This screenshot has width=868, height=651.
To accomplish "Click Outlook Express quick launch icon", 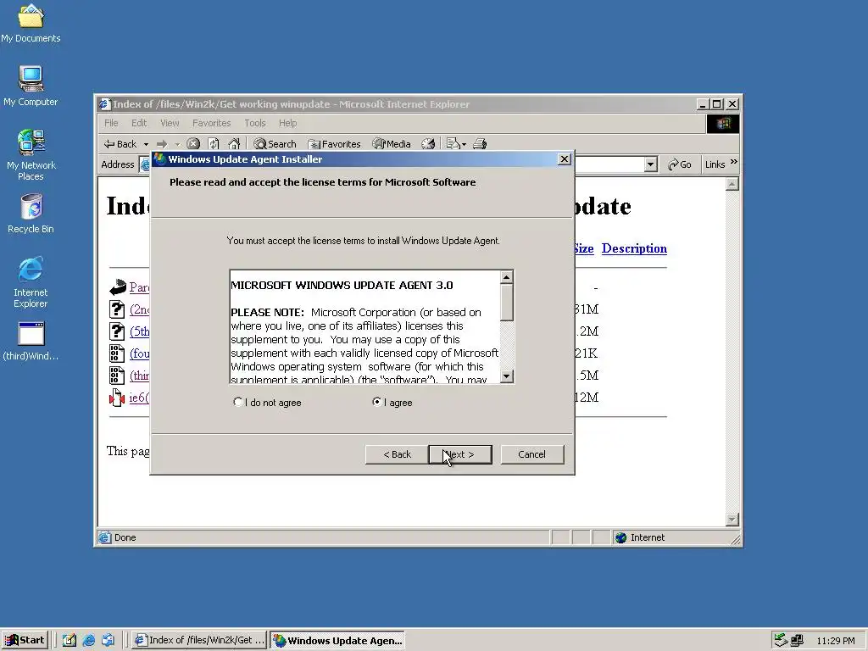I will tap(108, 641).
